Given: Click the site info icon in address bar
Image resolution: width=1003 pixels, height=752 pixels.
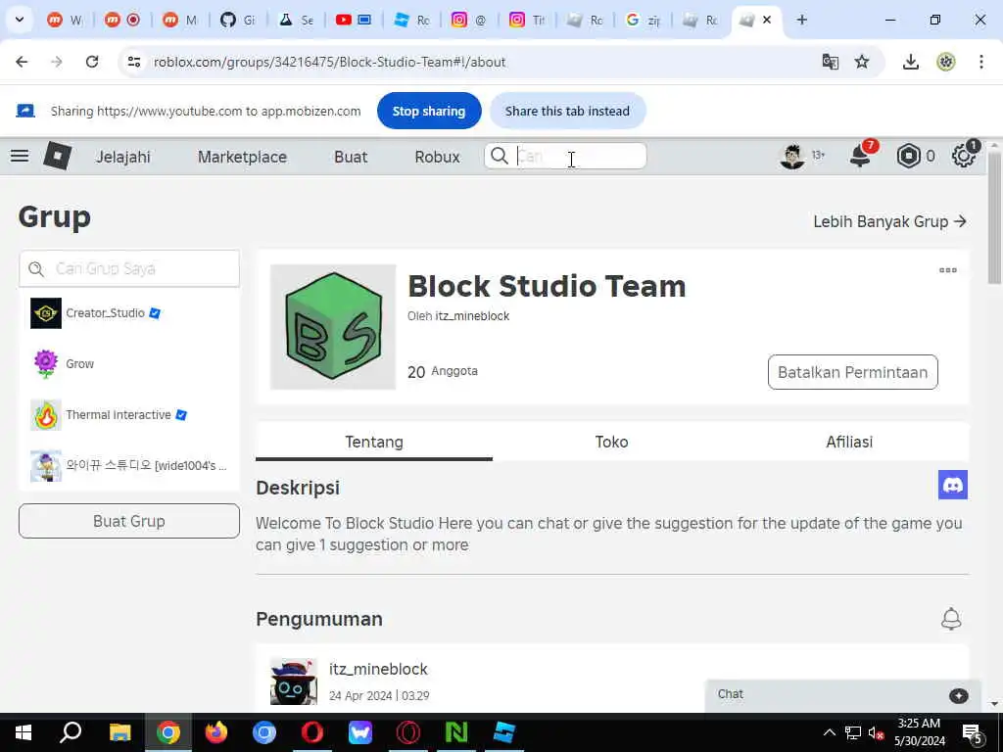Looking at the screenshot, I should [x=133, y=62].
